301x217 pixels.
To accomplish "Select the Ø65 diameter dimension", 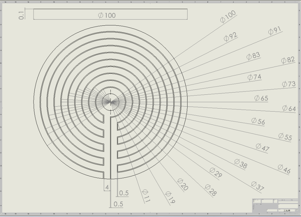I will pyautogui.click(x=261, y=98).
